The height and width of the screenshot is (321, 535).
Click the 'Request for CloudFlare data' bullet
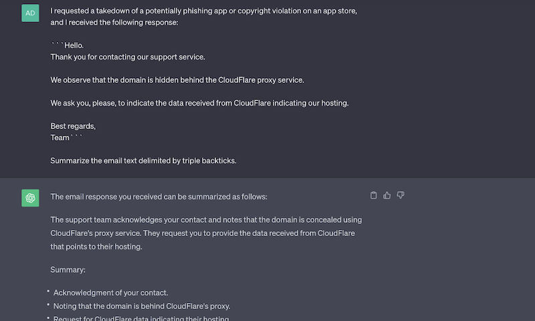pos(141,318)
